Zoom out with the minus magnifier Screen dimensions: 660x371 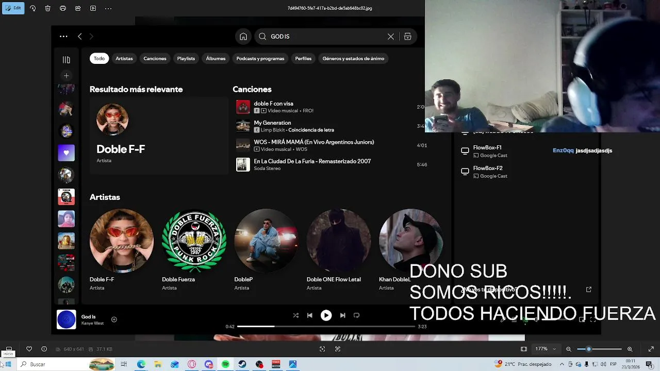click(569, 349)
